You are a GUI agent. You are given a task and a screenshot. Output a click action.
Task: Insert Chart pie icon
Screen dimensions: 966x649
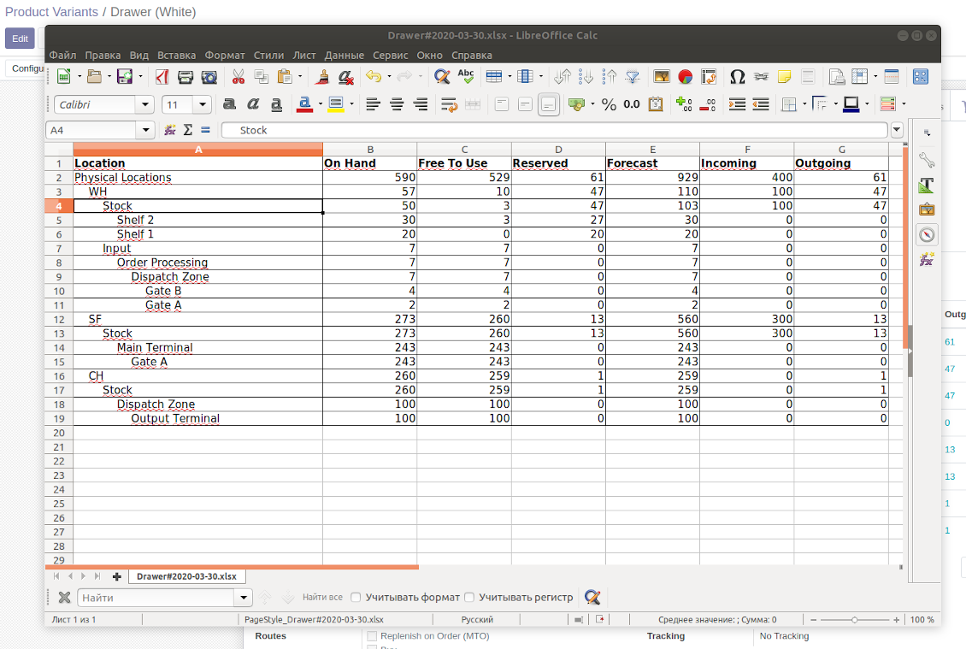click(x=685, y=76)
